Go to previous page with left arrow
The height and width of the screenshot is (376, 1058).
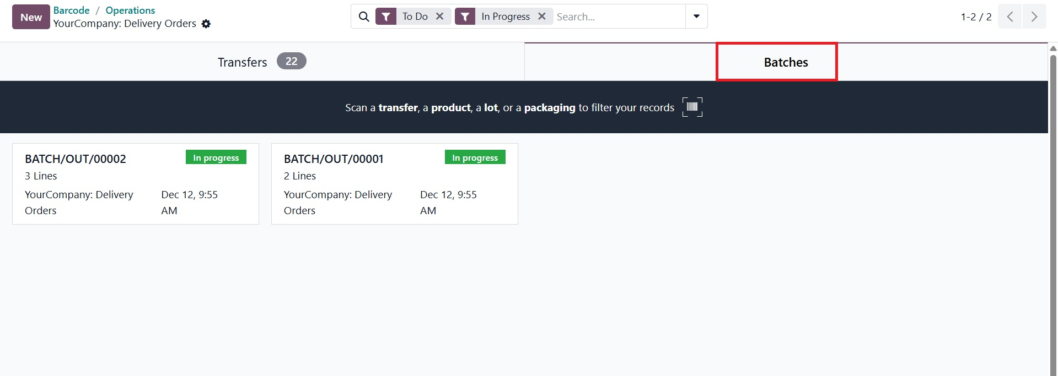click(x=1009, y=17)
